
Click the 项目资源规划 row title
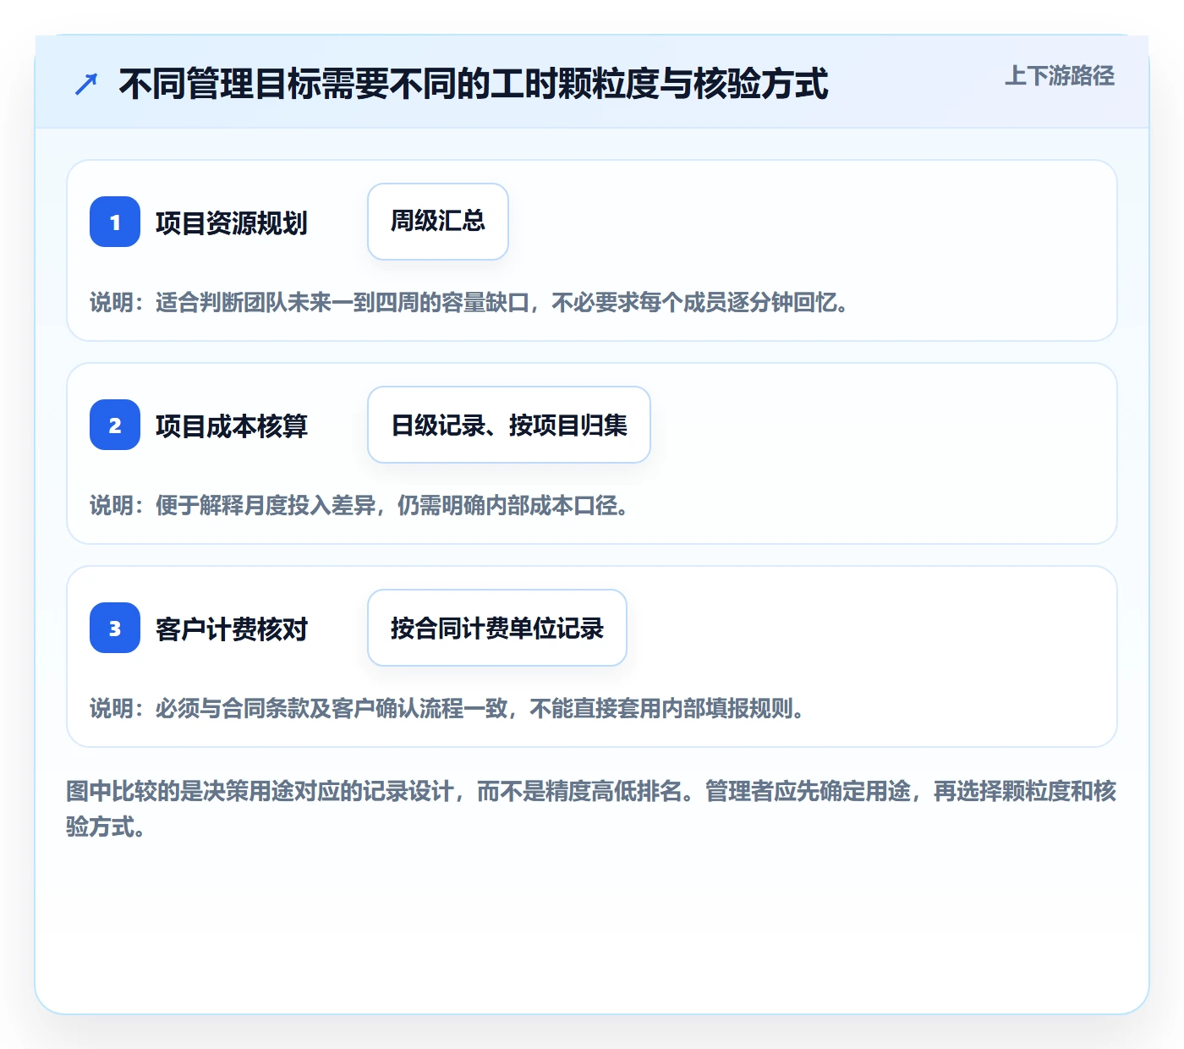pyautogui.click(x=232, y=222)
